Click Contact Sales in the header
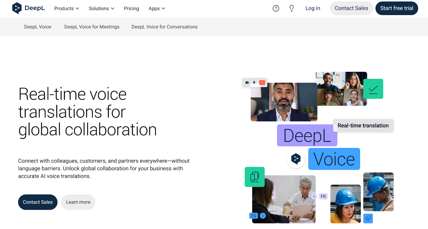428x229 pixels. 351,8
